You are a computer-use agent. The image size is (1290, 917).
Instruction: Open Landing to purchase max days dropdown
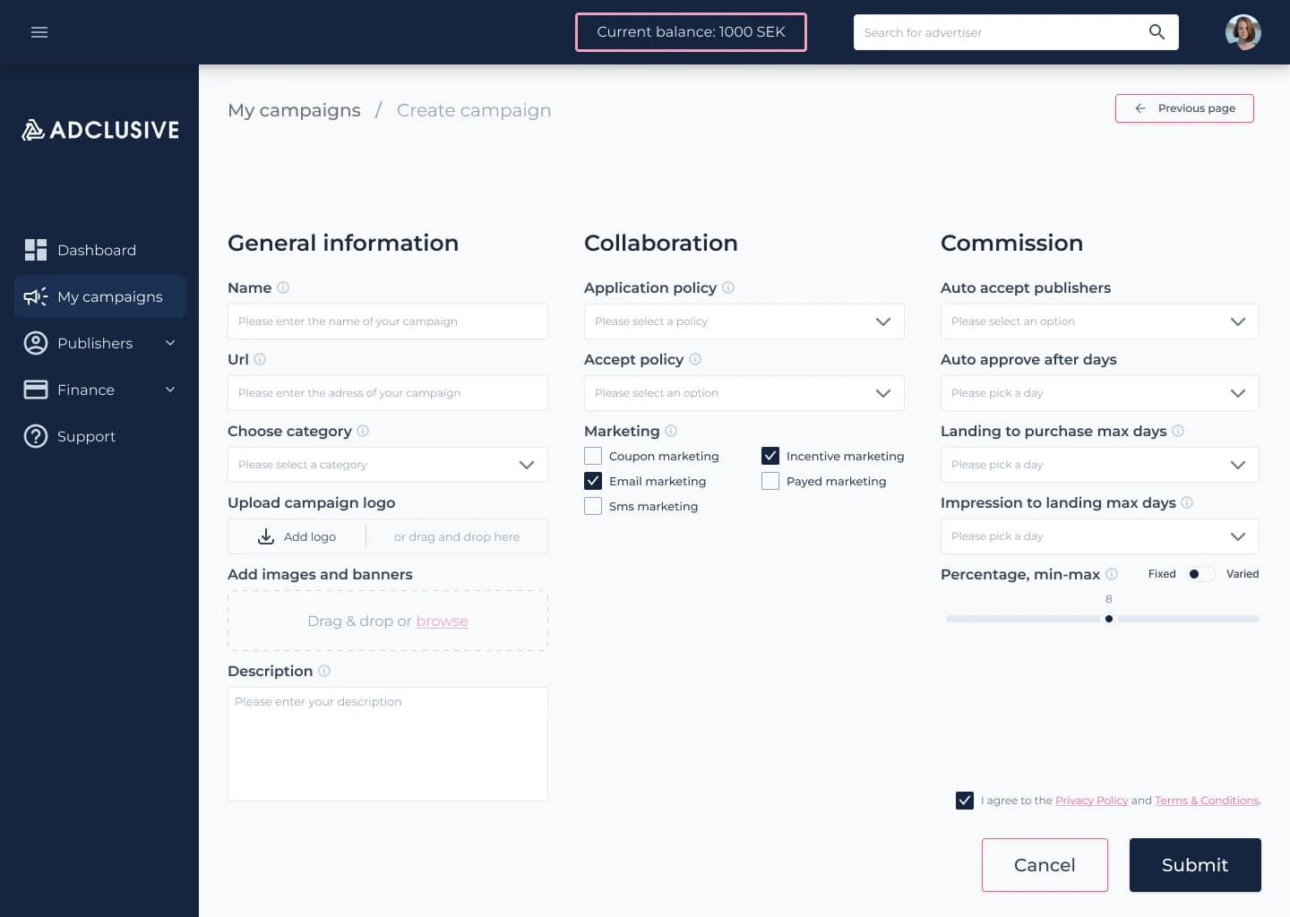(x=1100, y=465)
